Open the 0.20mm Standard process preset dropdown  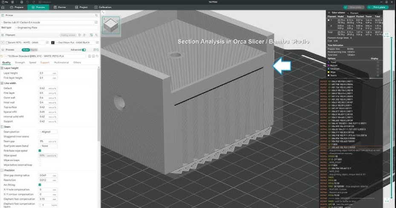(45, 56)
